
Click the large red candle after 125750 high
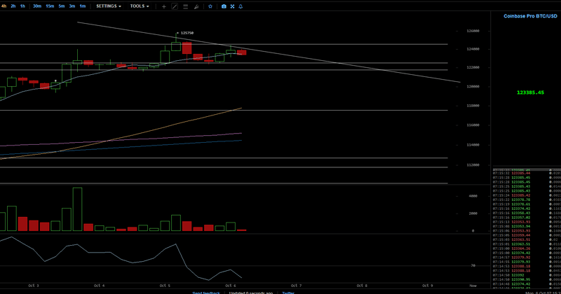[187, 48]
